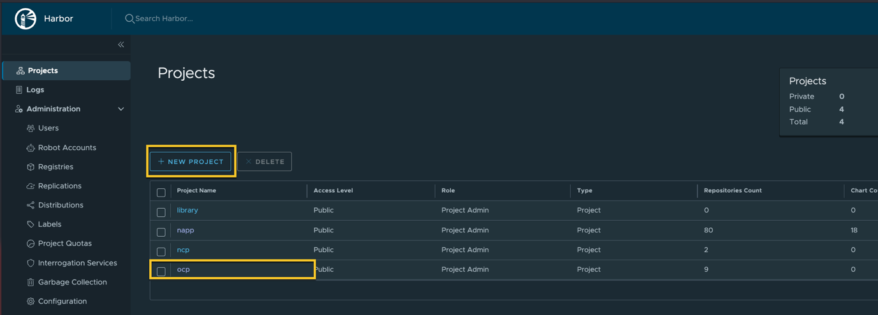The height and width of the screenshot is (315, 878).
Task: Click Private count in Projects summary
Action: (x=842, y=96)
